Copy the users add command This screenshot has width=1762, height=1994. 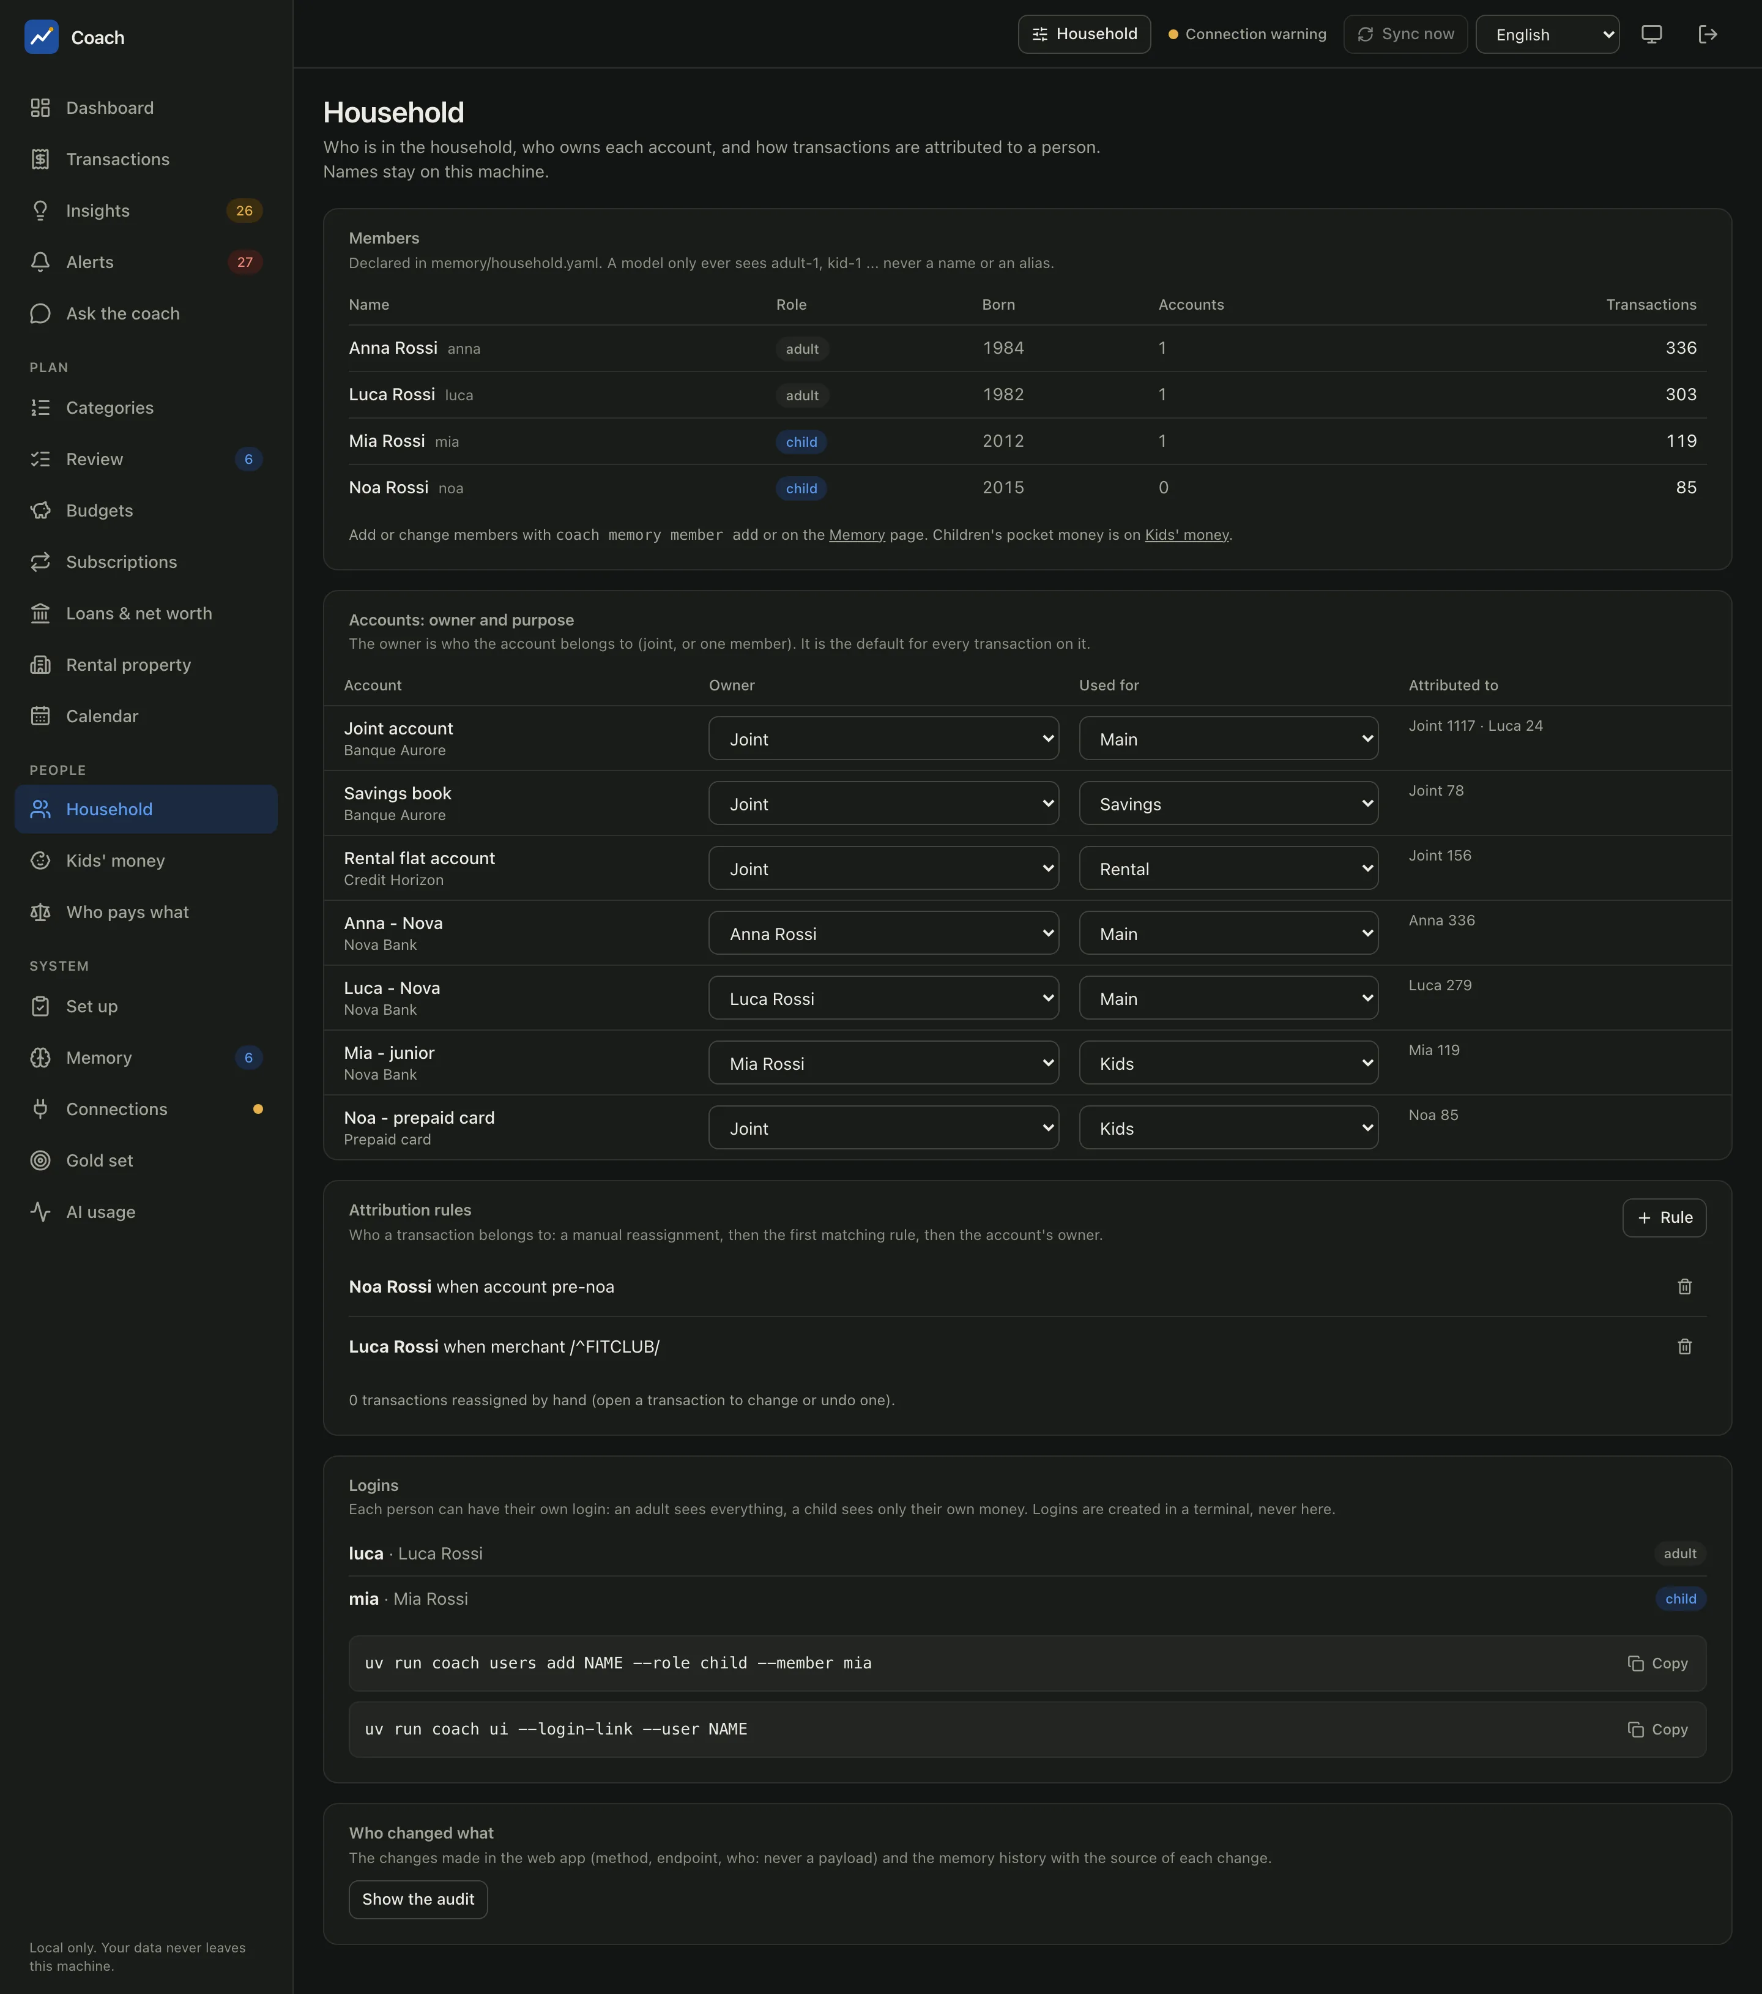[1657, 1664]
